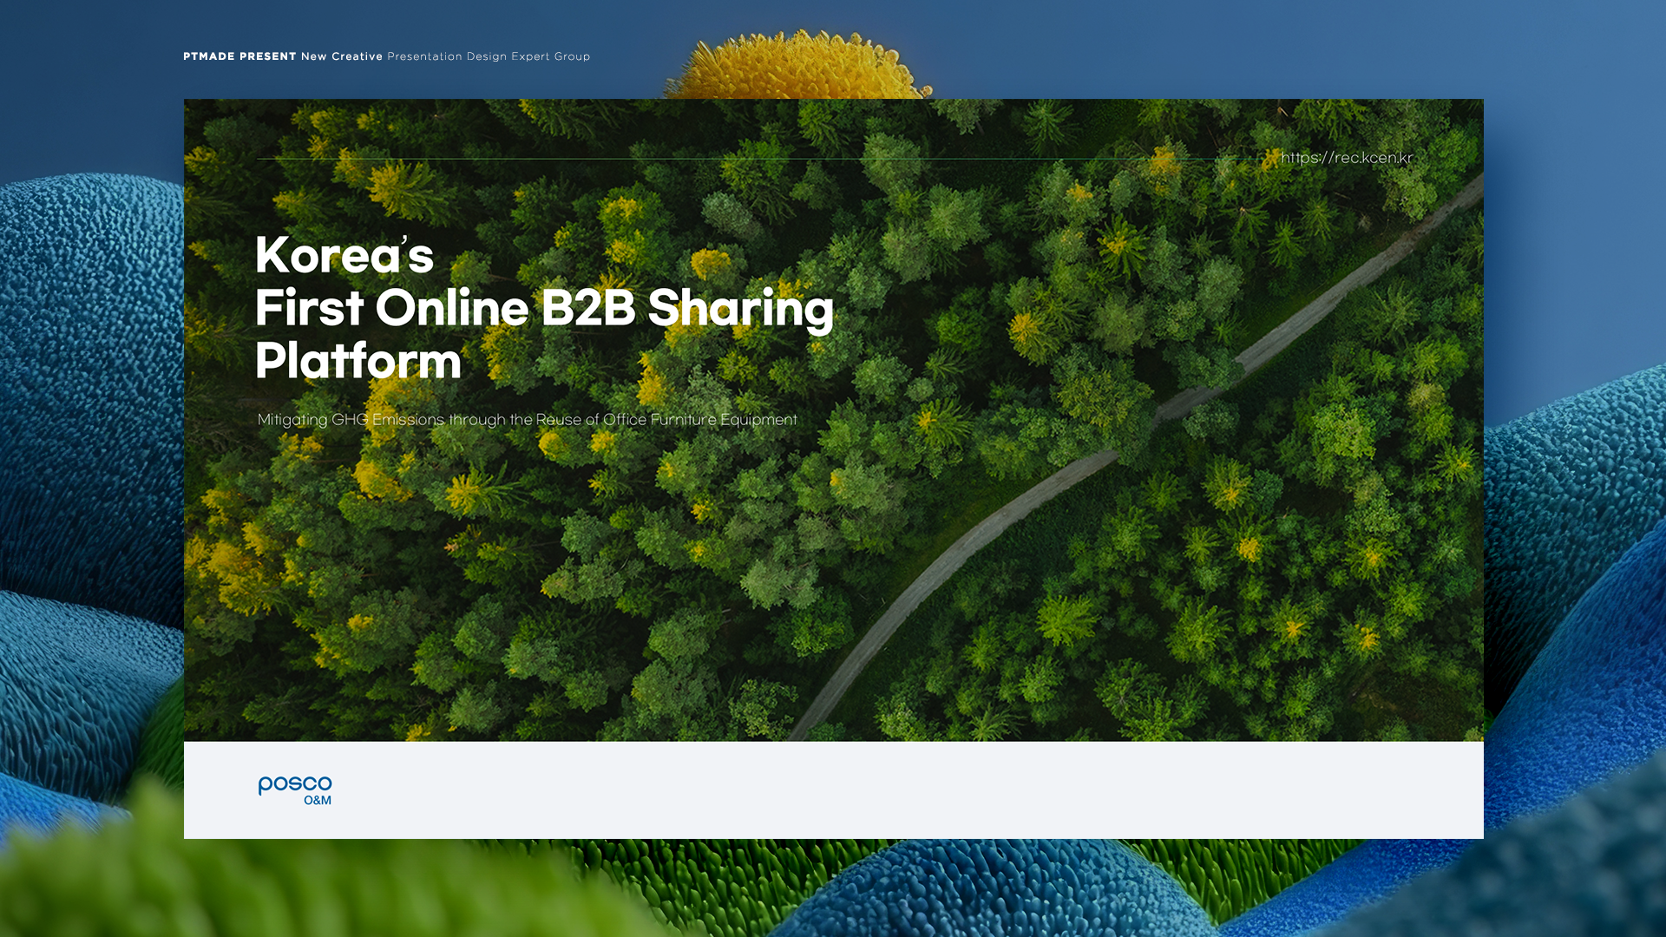Select the 'Mitigating GHG Emissions' subtitle

click(x=351, y=420)
